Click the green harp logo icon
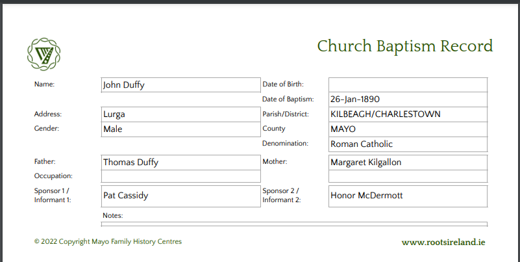The width and height of the screenshot is (520, 262). [43, 54]
